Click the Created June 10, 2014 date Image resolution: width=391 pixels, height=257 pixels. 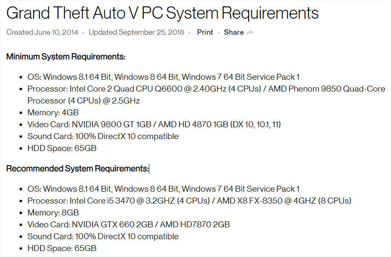[42, 32]
